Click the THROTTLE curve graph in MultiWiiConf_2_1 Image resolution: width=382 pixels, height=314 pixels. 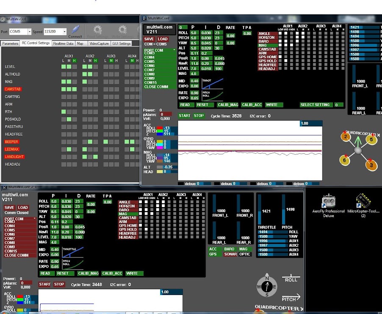[73, 252]
